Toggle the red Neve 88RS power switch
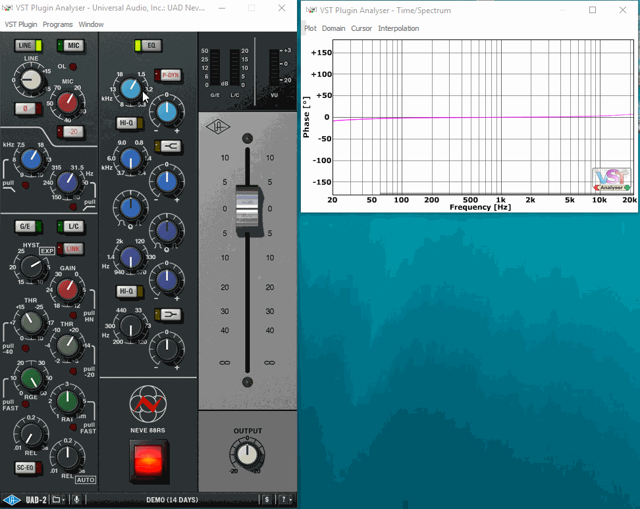The image size is (640, 509). click(148, 461)
